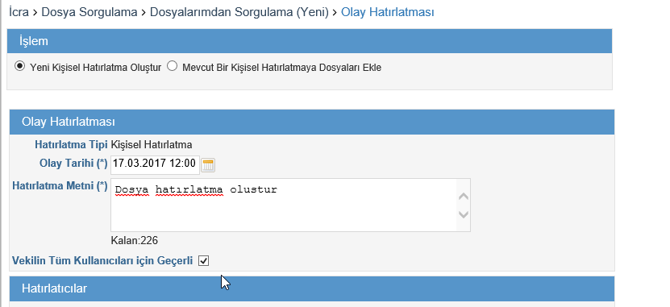
Task: Navigate to Dosyalarımdan Sorgulama (Yeni) breadcrumb
Action: point(239,12)
